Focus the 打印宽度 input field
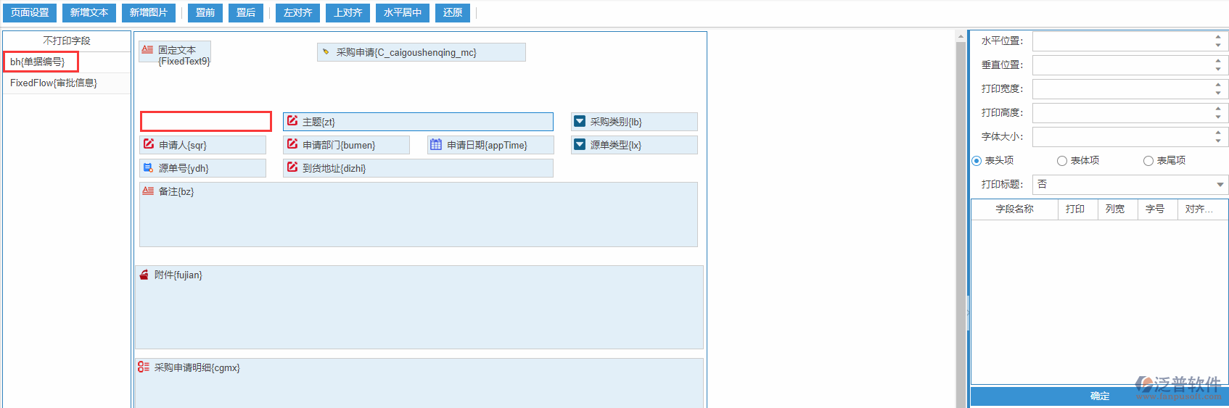The image size is (1229, 408). pos(1122,89)
